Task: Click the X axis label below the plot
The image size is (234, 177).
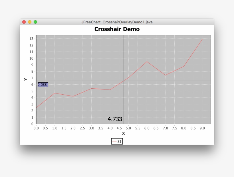Action: click(x=123, y=133)
